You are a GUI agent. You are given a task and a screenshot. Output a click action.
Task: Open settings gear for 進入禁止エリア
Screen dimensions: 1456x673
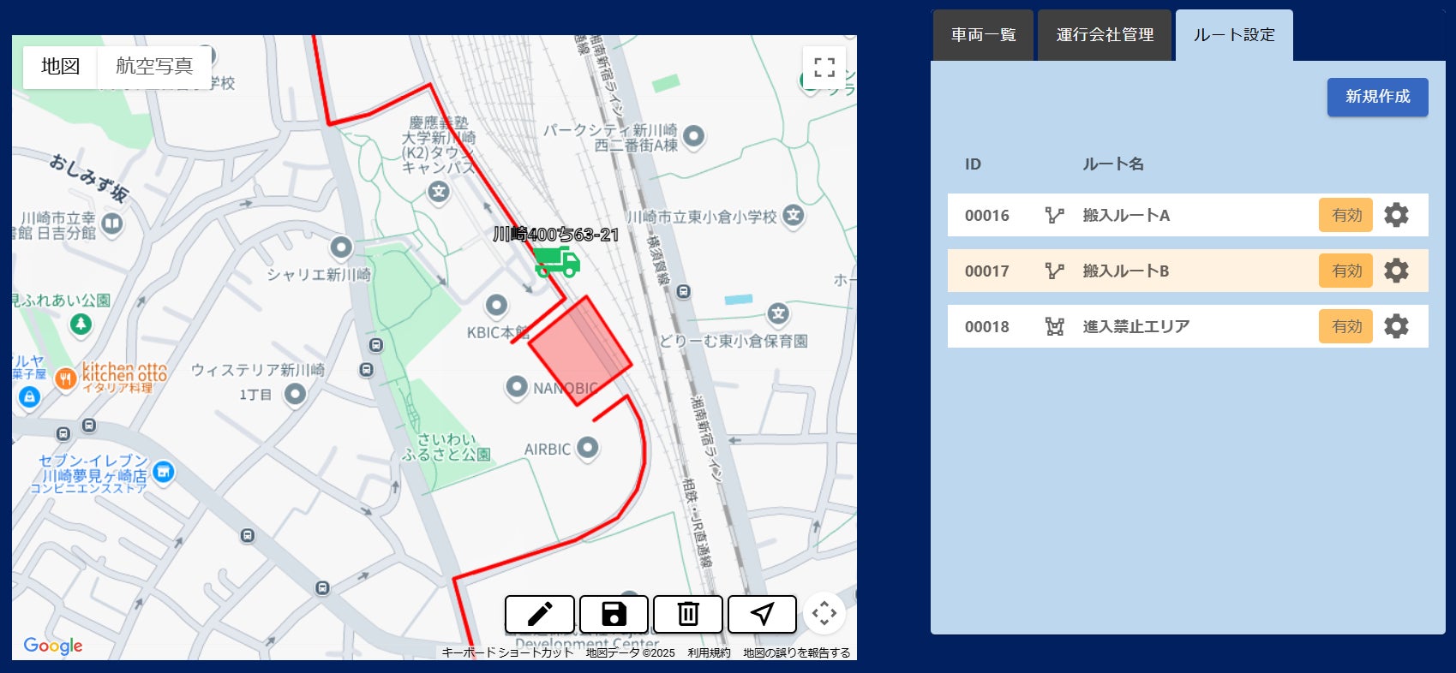(1396, 326)
